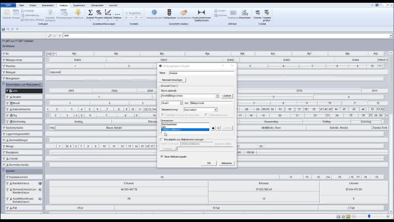Open the Anzahl aggregation dropdown

click(x=181, y=103)
